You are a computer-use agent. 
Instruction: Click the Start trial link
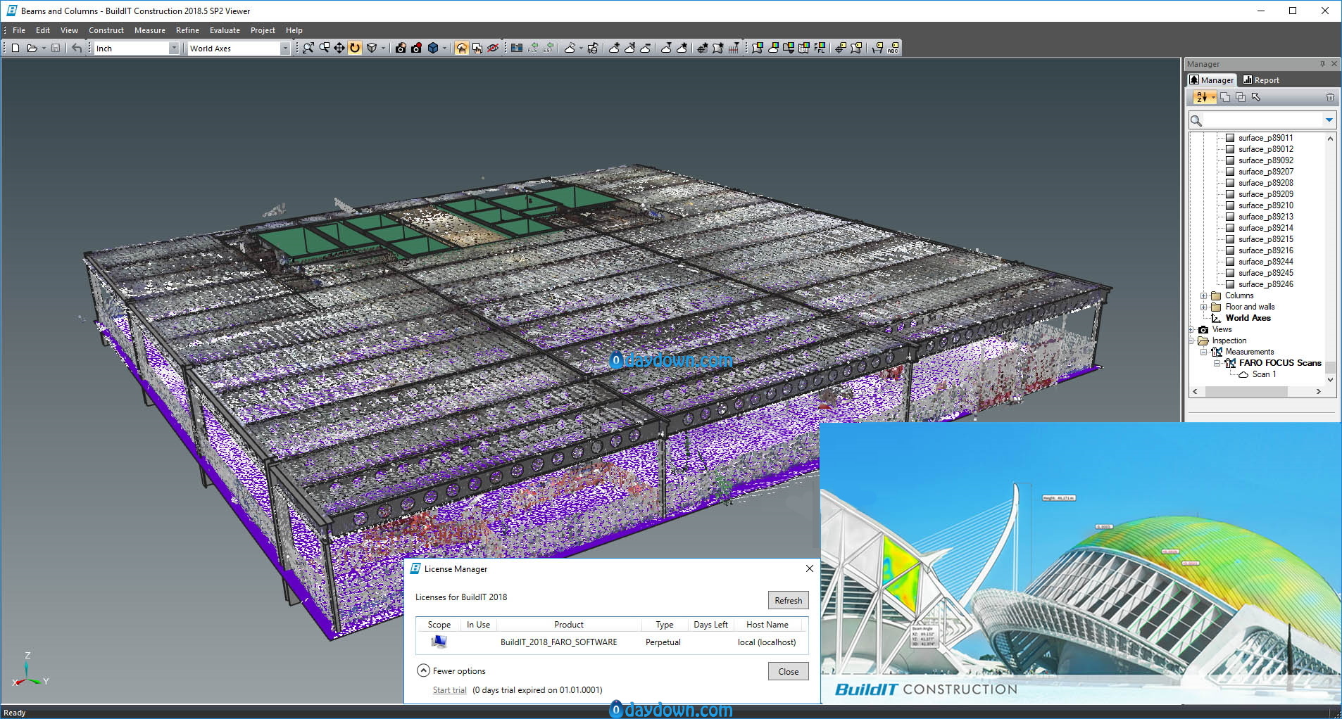449,690
